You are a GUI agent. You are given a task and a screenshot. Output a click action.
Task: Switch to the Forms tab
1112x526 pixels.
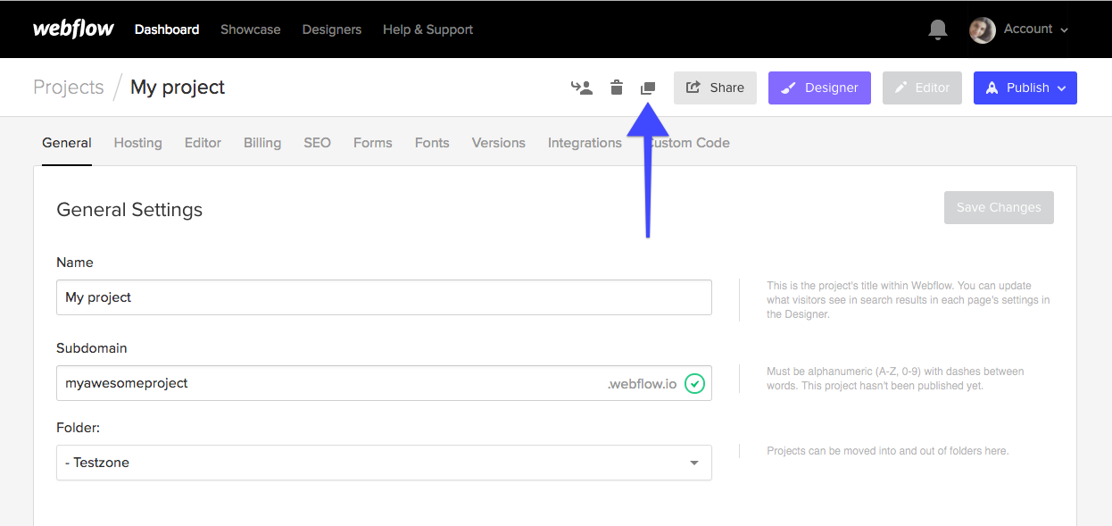coord(373,143)
